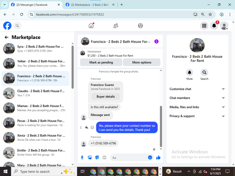Open the Friends icon in top bar
Viewport: 235px width, 176px height.
(x=116, y=26)
